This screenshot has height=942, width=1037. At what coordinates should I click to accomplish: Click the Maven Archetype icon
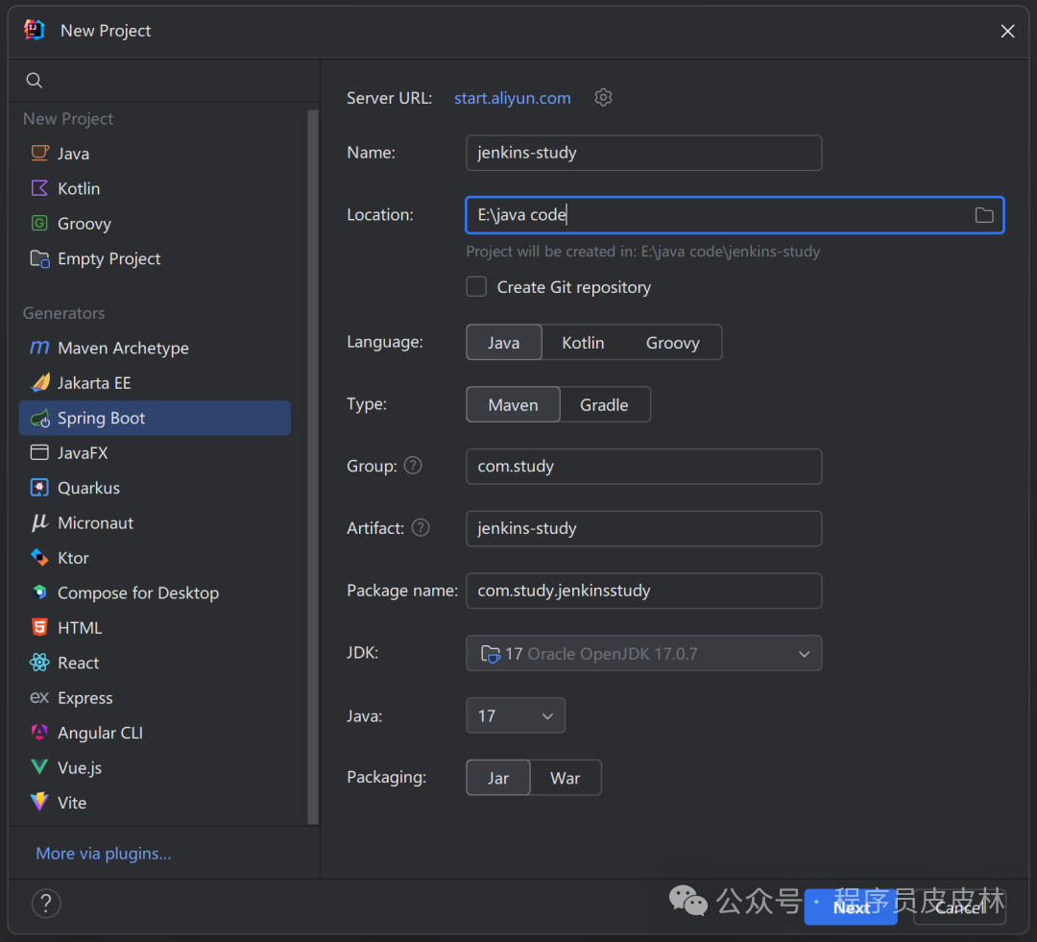39,348
